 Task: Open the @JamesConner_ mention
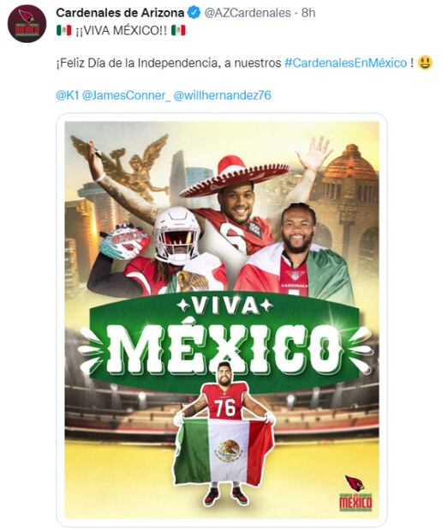point(127,95)
